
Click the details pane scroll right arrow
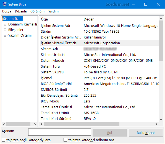tap(156, 124)
